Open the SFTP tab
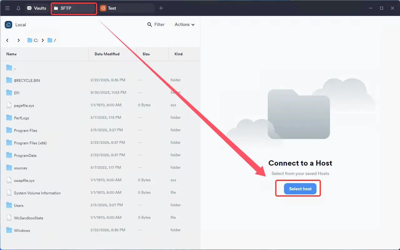This screenshot has height=250, width=400. pyautogui.click(x=73, y=8)
